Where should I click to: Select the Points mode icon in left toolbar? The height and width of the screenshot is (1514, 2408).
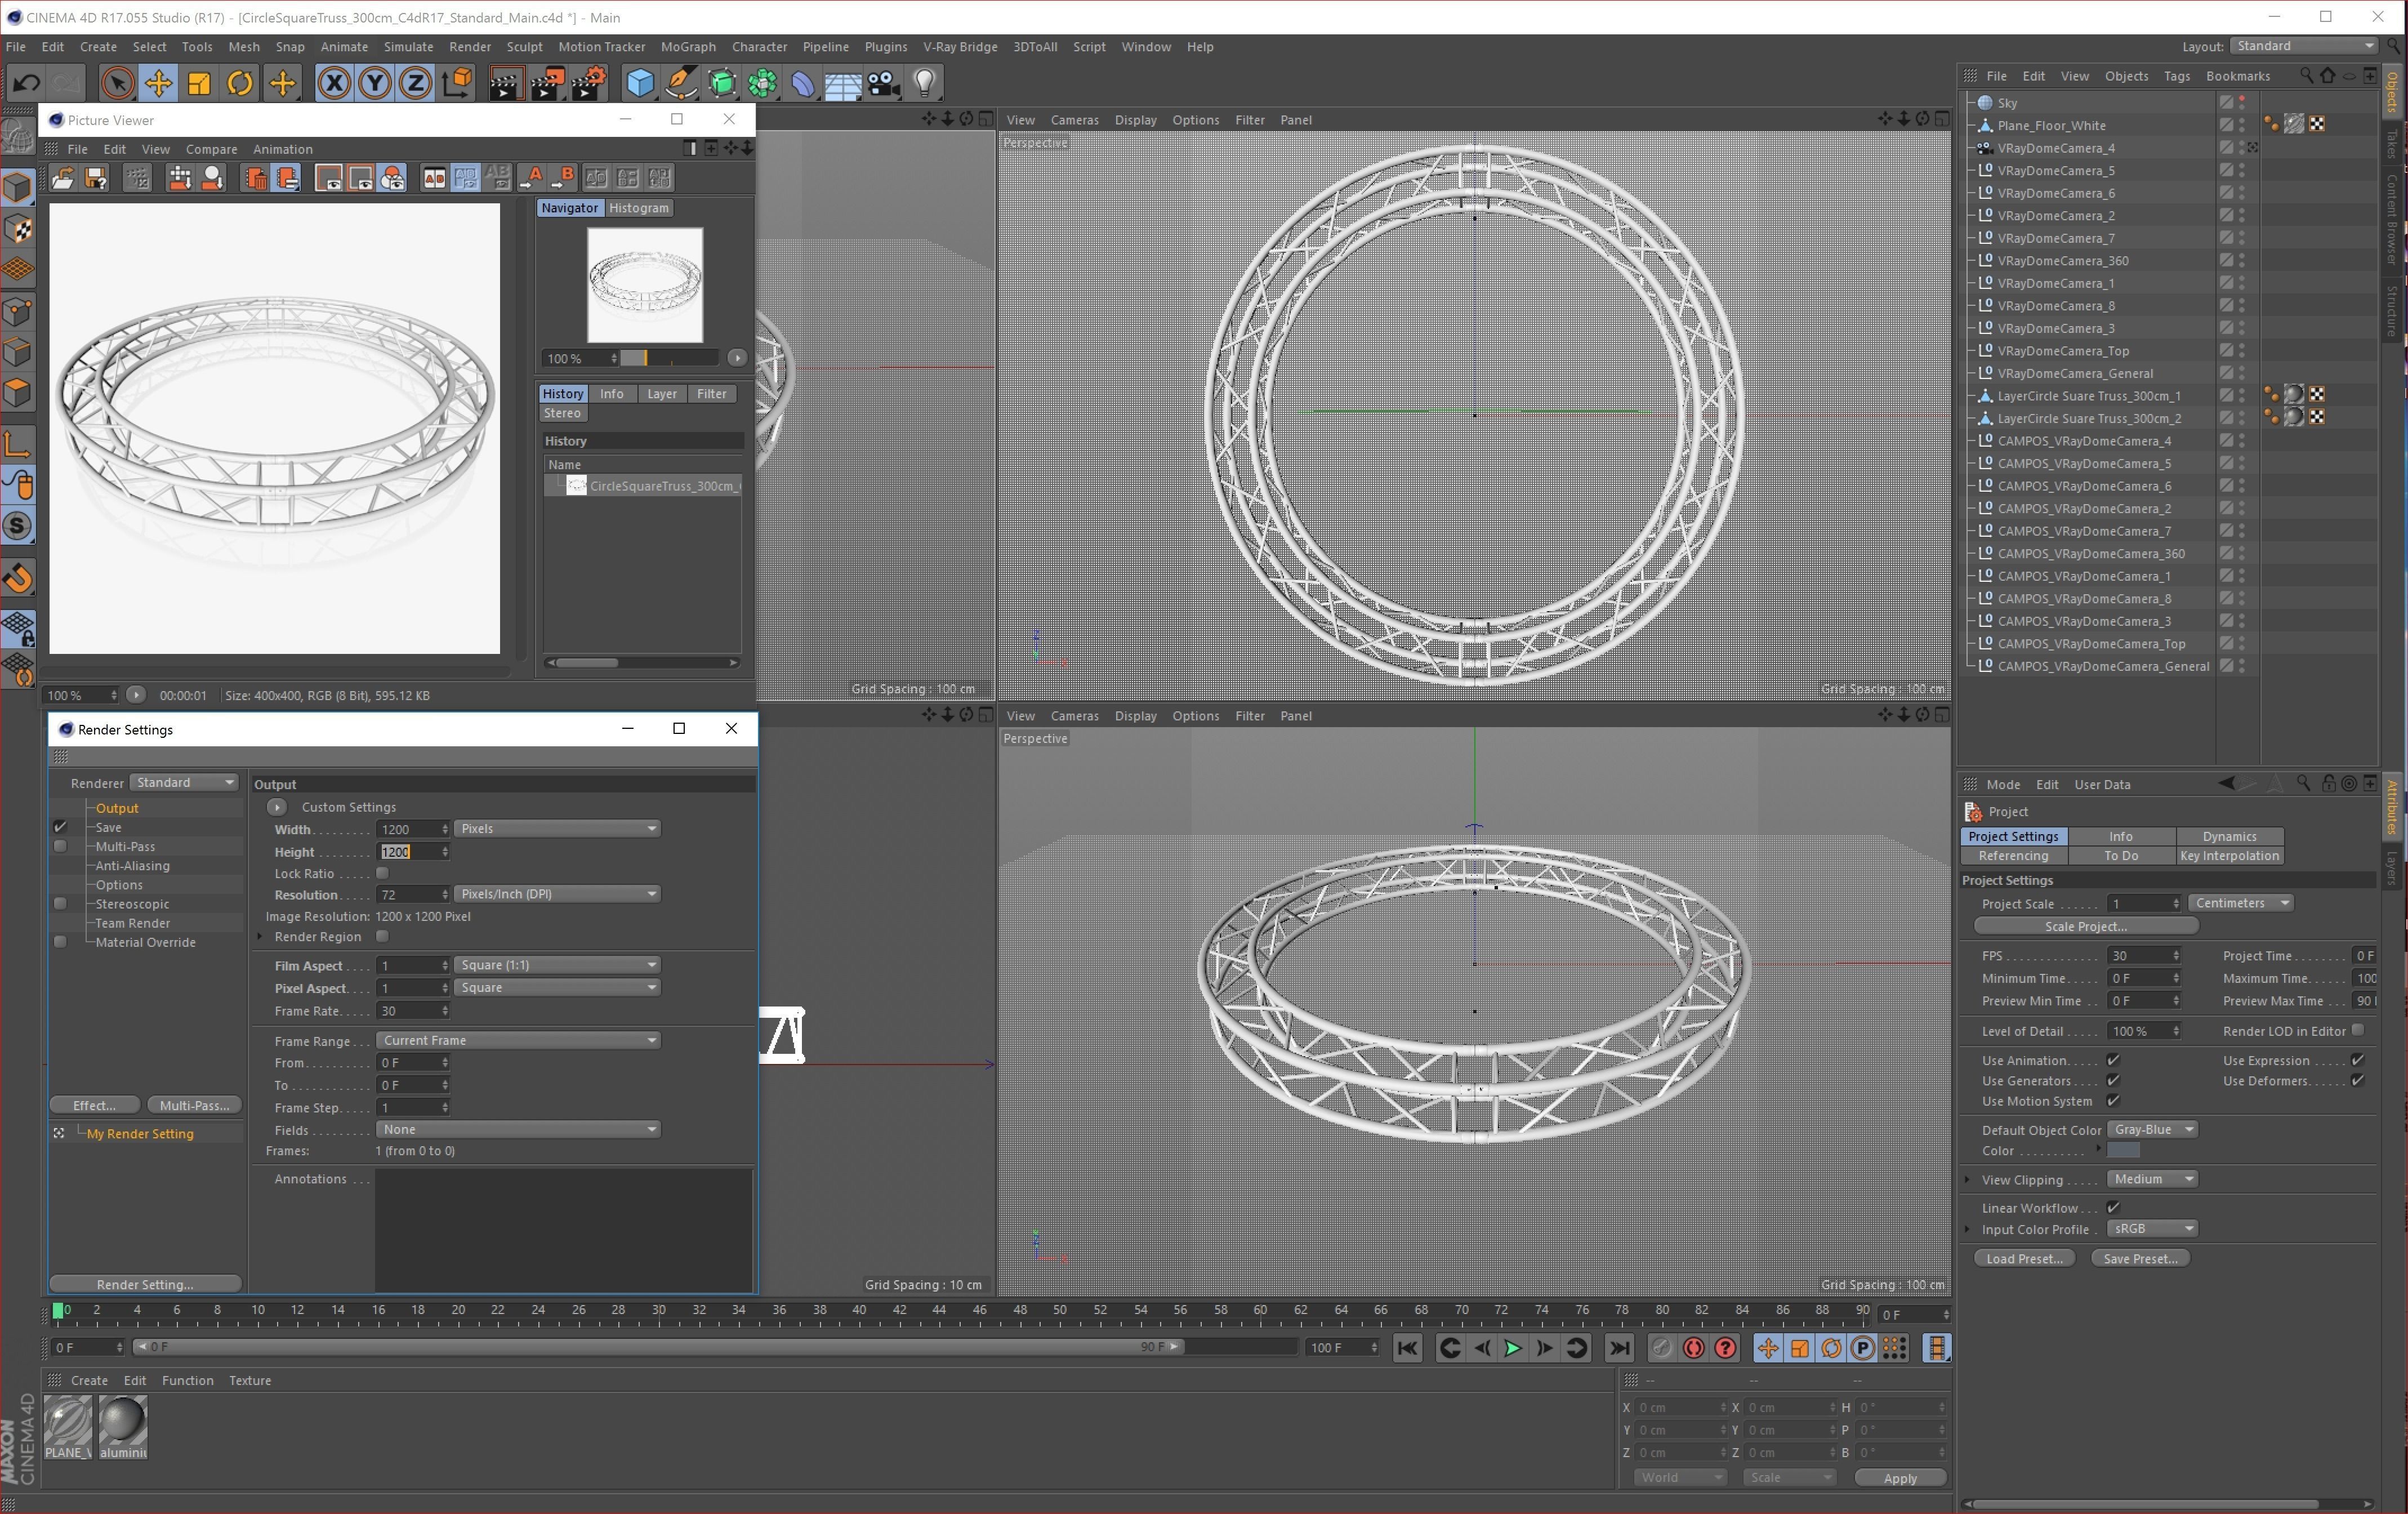[18, 311]
